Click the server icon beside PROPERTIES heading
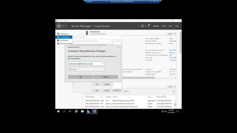 pyautogui.click(x=87, y=33)
